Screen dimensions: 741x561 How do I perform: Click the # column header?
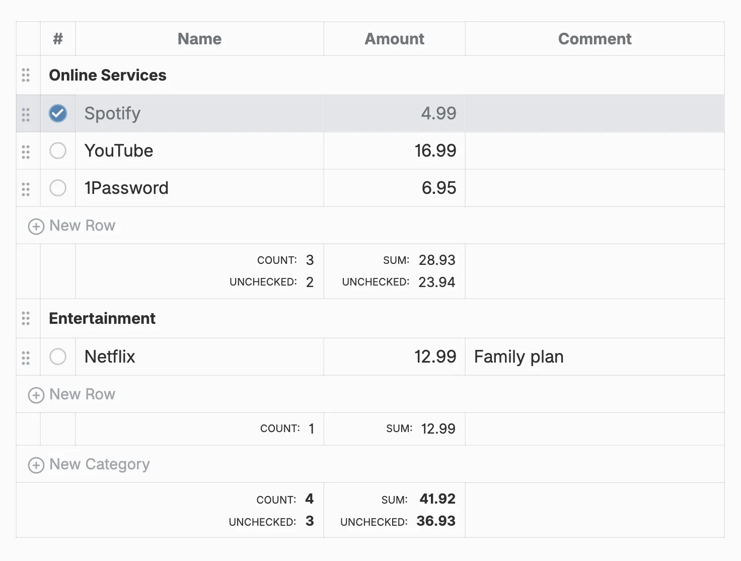[x=58, y=39]
